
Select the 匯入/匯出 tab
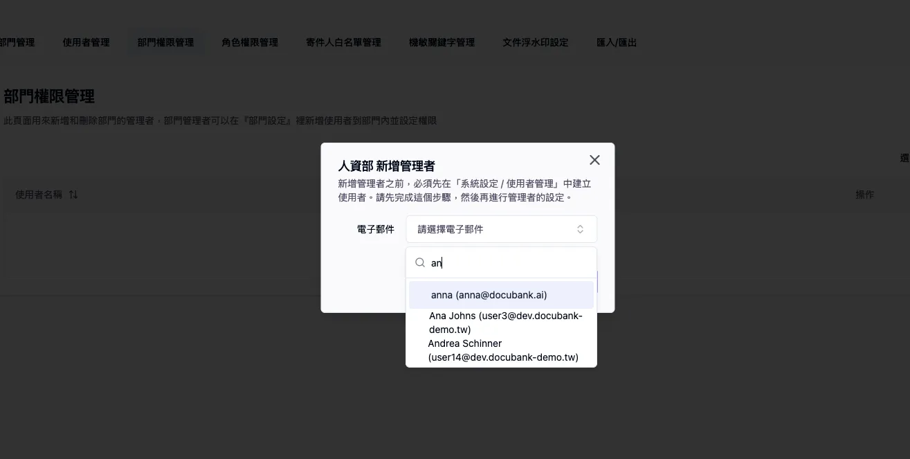click(x=617, y=42)
